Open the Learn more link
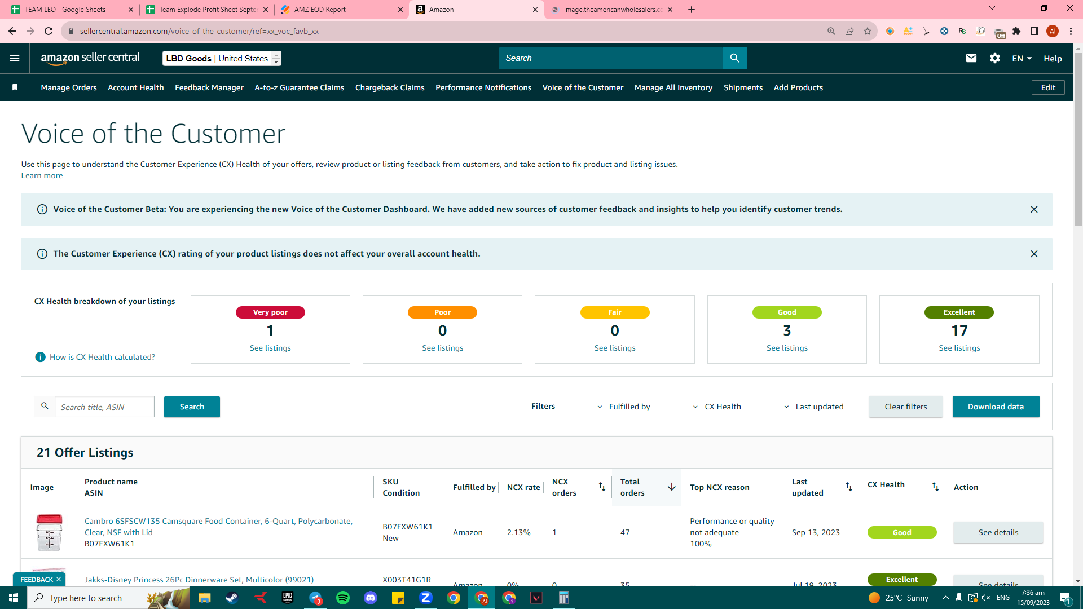 coord(42,175)
